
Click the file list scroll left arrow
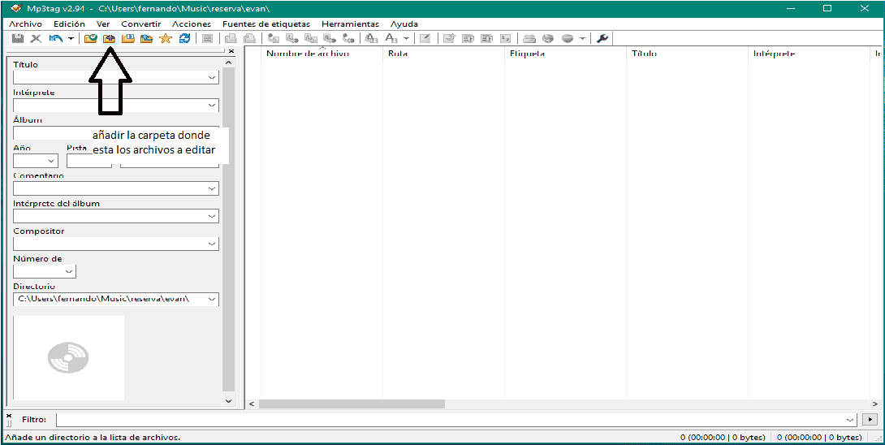click(253, 404)
